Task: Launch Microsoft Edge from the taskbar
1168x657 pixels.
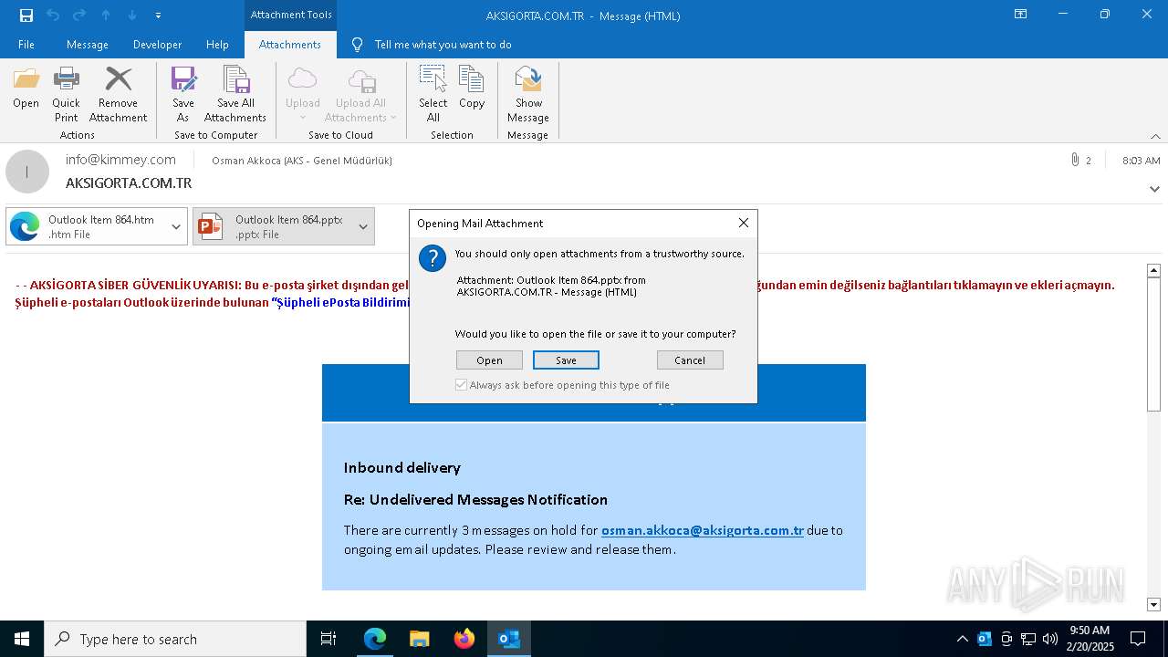Action: click(x=375, y=639)
